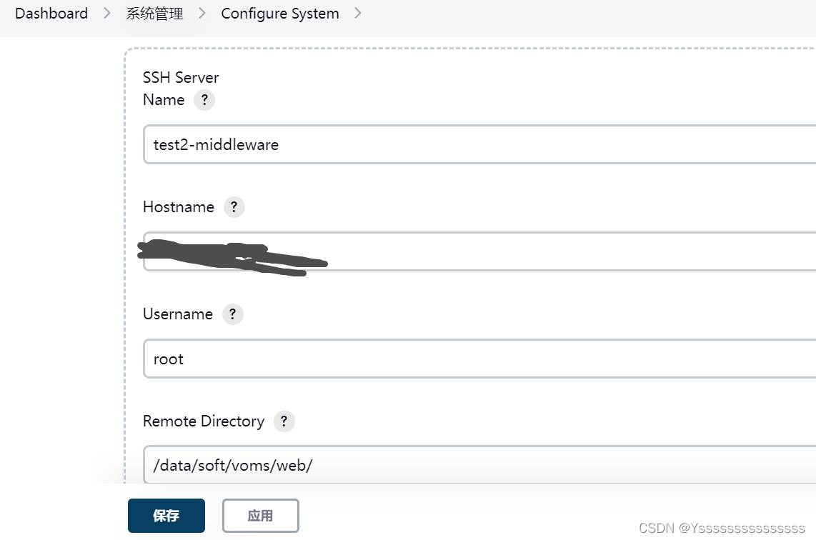Screen dimensions: 816x540
Task: Click the Dashboard breadcrumb link
Action: (51, 14)
